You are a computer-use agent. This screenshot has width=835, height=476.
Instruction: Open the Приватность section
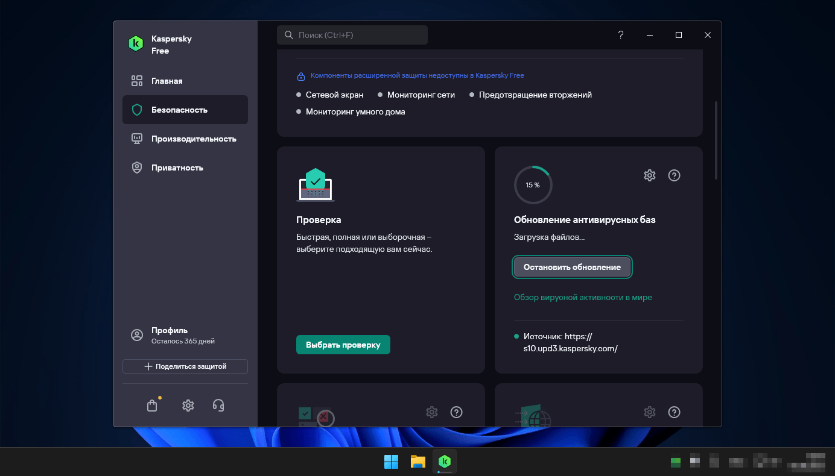click(x=185, y=168)
